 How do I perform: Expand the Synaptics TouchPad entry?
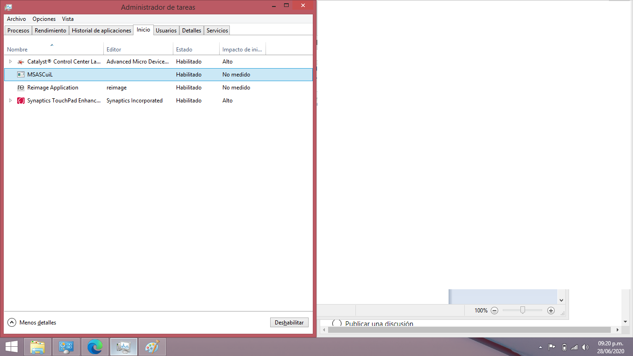(10, 101)
